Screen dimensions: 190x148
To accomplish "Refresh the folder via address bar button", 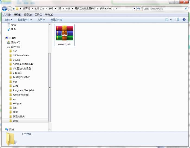I will 139,9.
